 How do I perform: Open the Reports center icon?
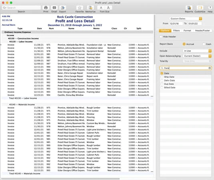point(189,8)
